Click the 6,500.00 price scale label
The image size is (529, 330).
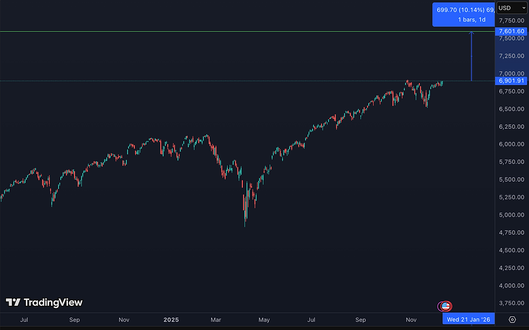512,109
